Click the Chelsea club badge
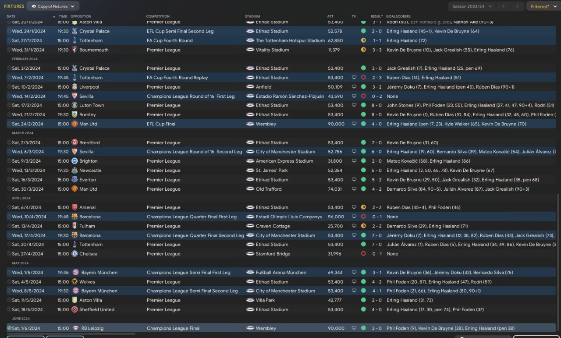Viewport: 561px width, 338px height. tap(75, 254)
